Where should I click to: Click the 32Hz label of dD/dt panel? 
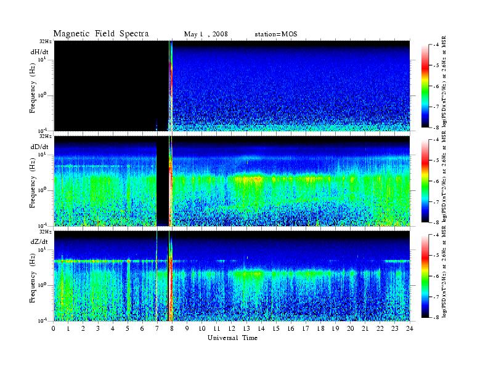tap(45, 137)
